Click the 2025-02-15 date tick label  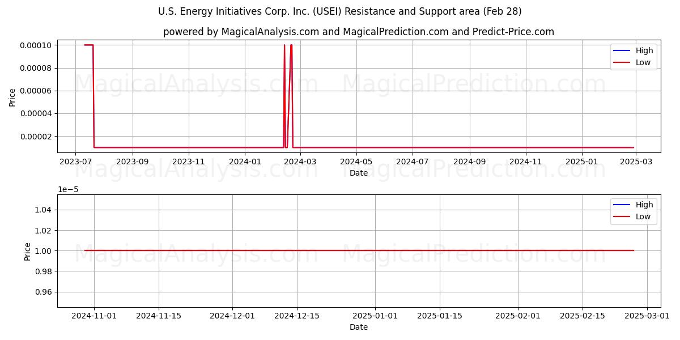583,316
